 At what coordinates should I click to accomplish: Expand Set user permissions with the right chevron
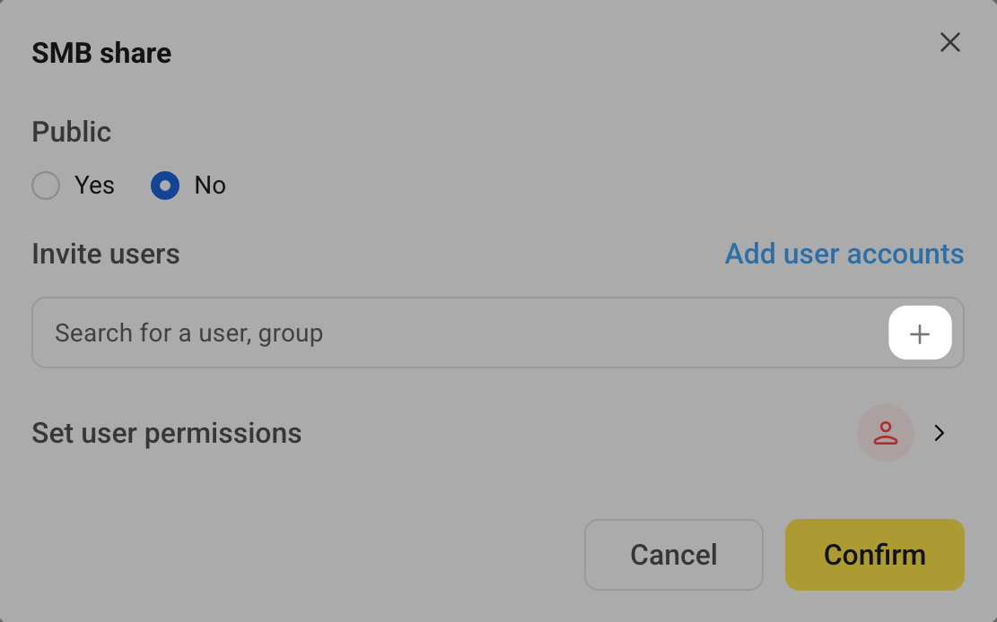coord(939,433)
